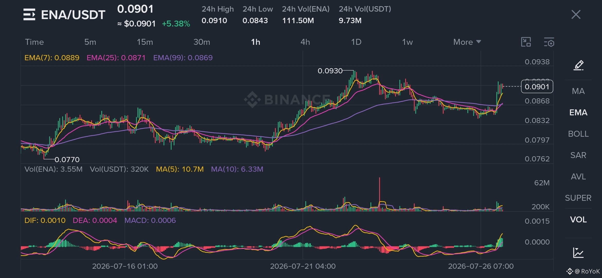The width and height of the screenshot is (602, 278).
Task: Open the drawing pencil tool
Action: tap(578, 65)
